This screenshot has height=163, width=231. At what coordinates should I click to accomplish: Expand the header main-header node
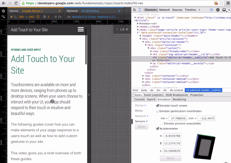tap(140, 35)
